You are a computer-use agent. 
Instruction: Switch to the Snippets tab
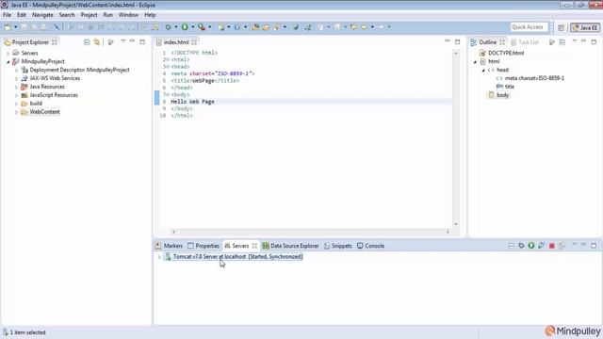[x=338, y=246]
